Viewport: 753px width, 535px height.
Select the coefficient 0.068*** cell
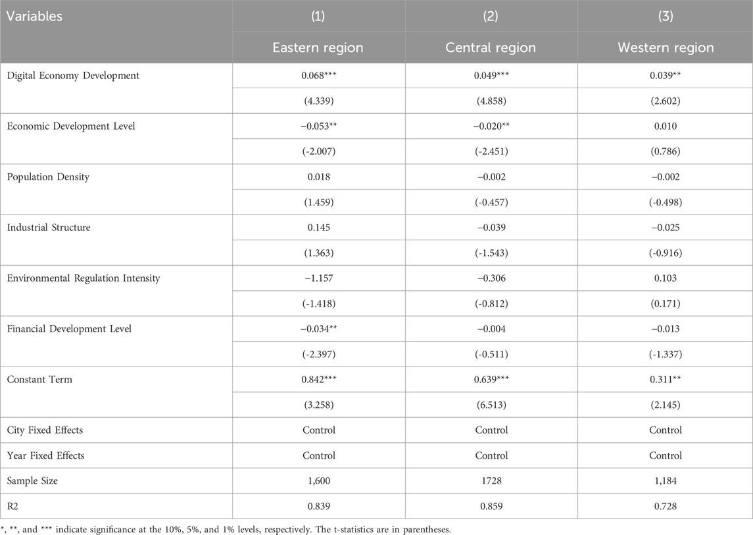click(x=319, y=76)
